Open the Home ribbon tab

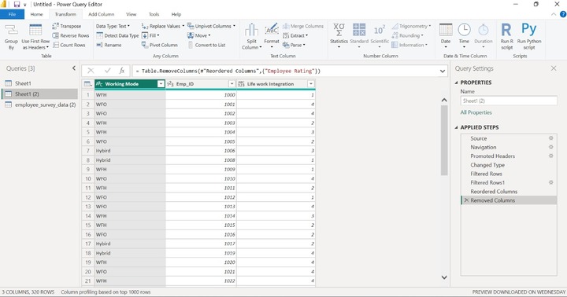click(36, 14)
